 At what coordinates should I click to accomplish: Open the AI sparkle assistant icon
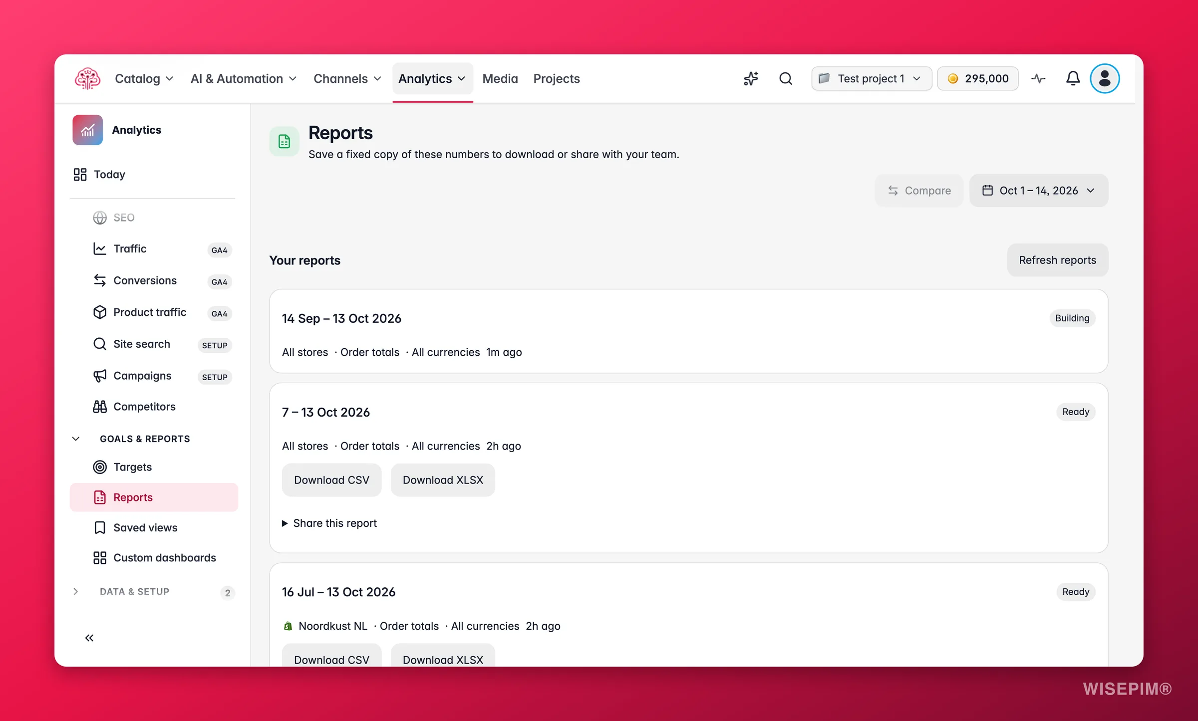pos(751,79)
